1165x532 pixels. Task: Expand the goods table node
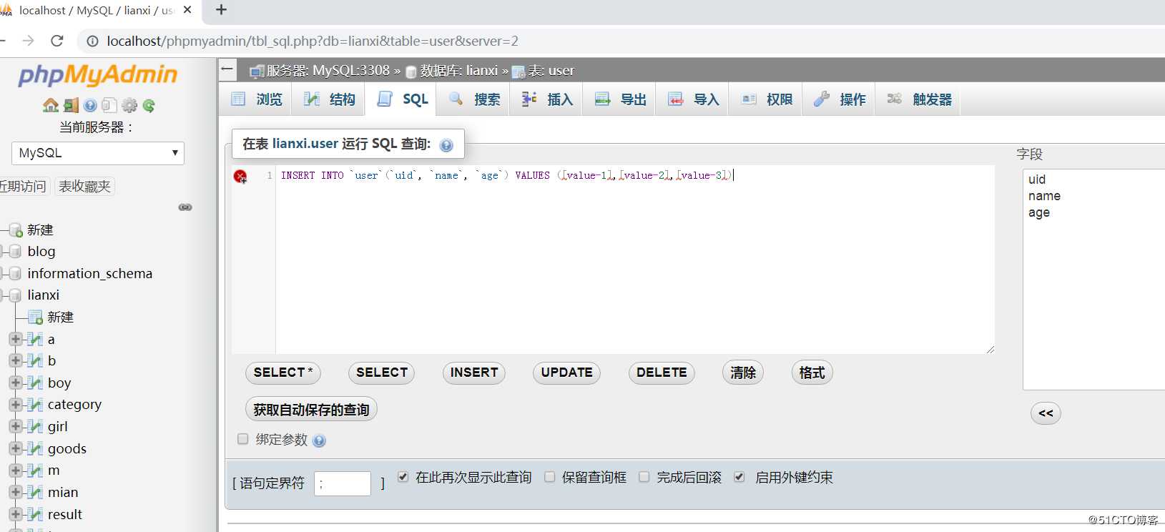(x=15, y=448)
